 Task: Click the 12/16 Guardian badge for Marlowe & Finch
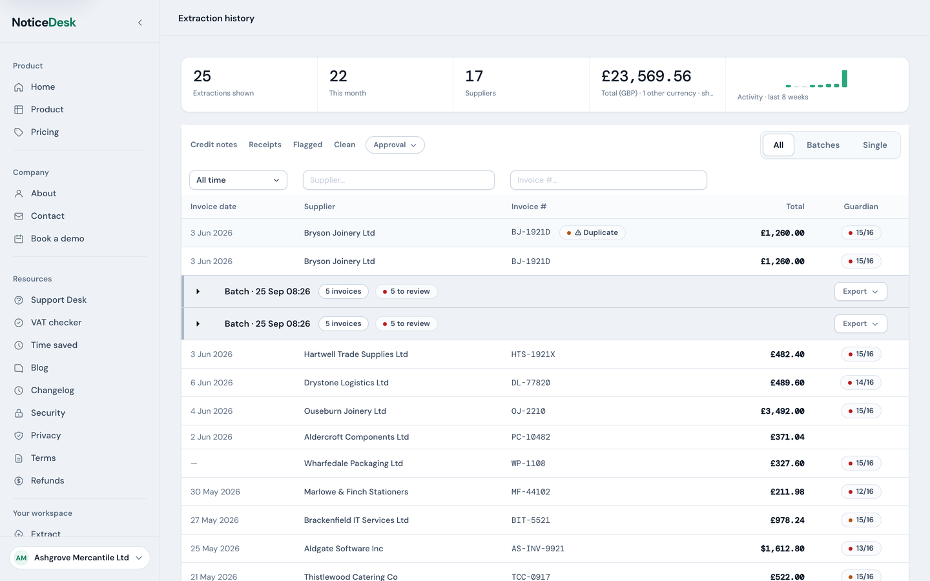click(861, 492)
